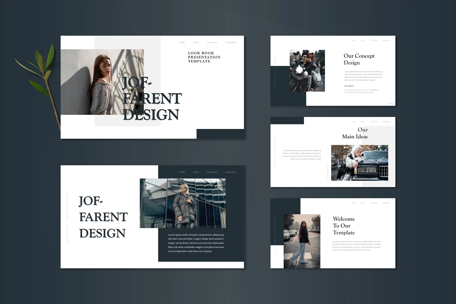The image size is (456, 304).
Task: Open Collections in the top-left cover slide navigation
Action: pyautogui.click(x=212, y=43)
